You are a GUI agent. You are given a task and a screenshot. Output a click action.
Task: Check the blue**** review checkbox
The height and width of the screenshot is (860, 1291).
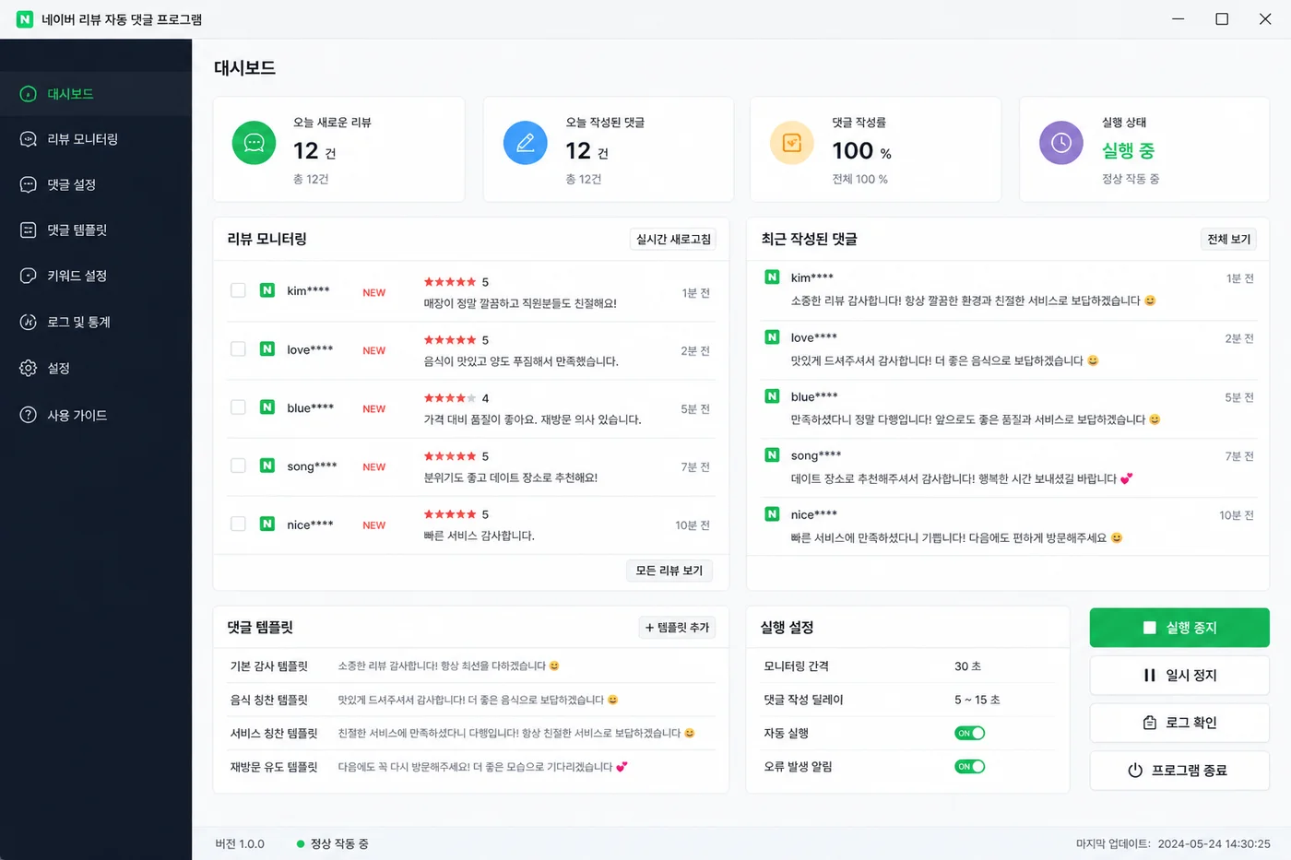[238, 406]
